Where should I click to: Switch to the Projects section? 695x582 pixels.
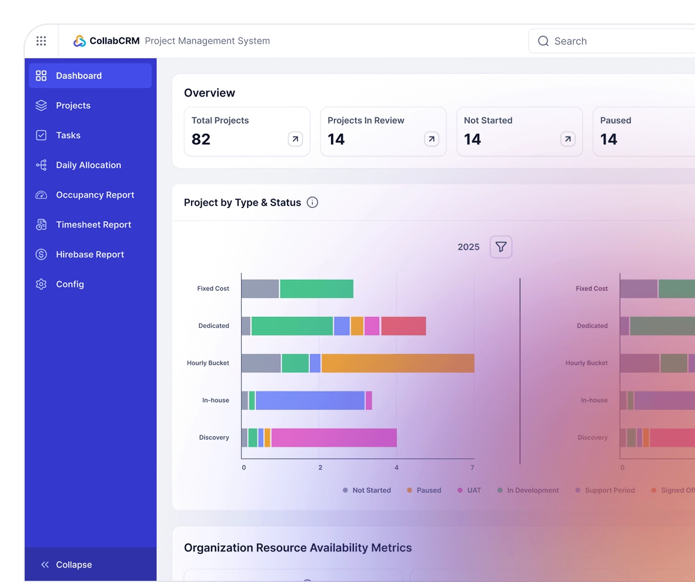click(x=73, y=105)
